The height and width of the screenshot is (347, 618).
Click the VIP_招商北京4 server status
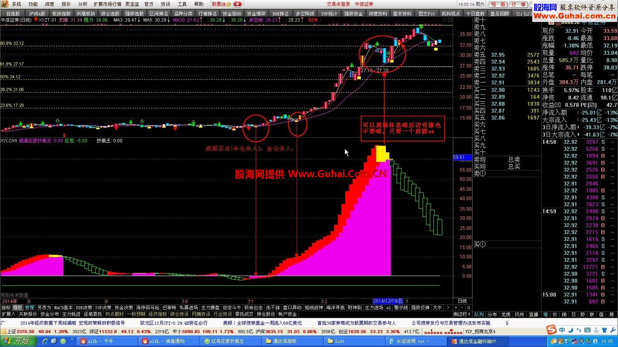click(x=480, y=332)
